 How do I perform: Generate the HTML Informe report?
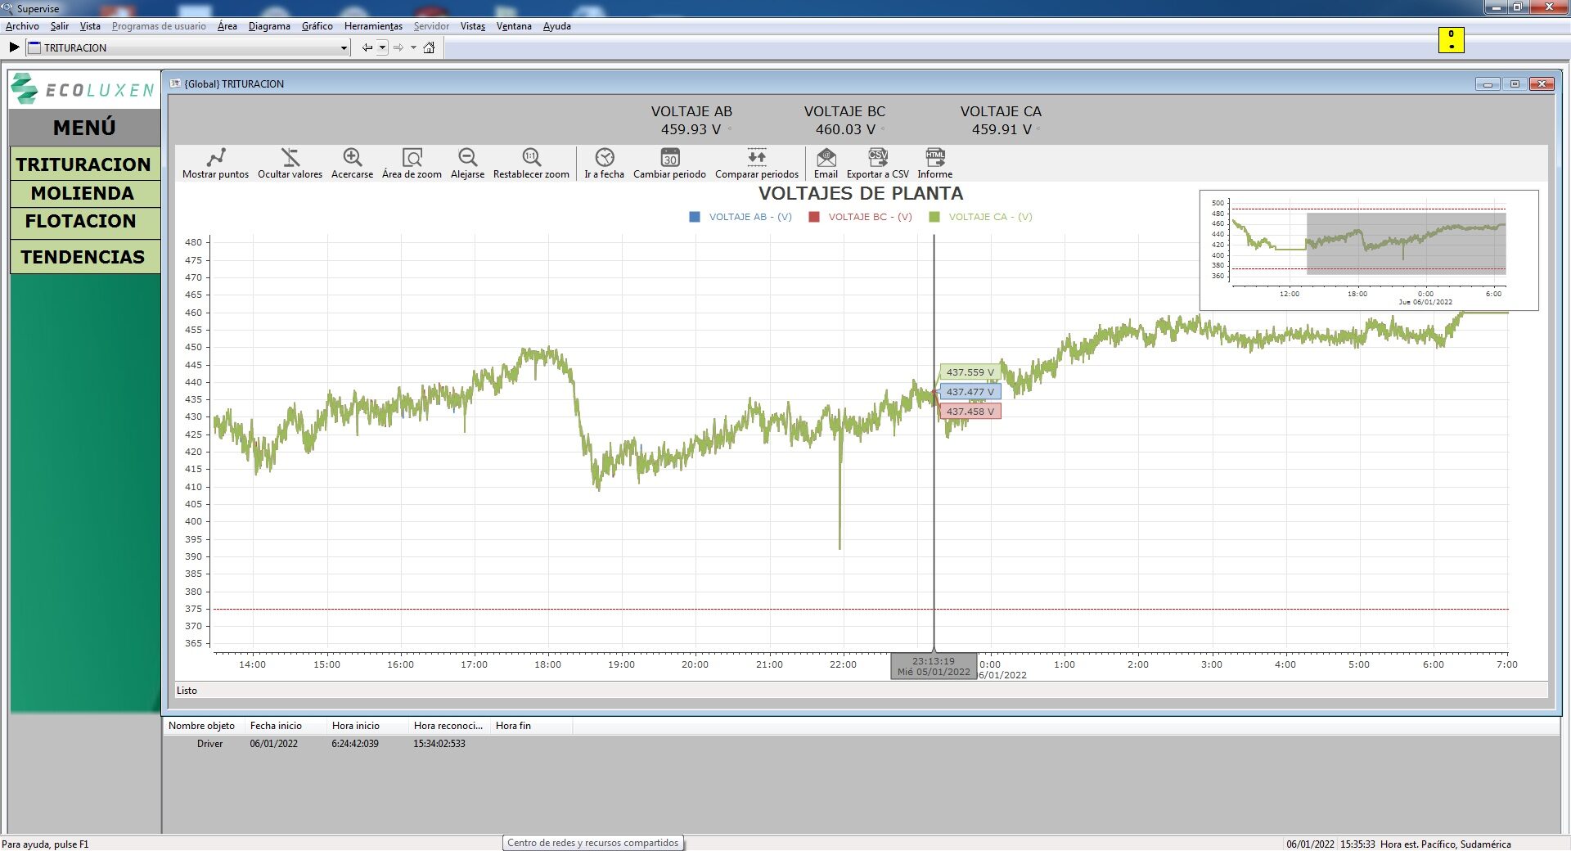point(934,163)
